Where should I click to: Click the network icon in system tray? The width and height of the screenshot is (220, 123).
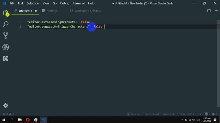coord(190,120)
